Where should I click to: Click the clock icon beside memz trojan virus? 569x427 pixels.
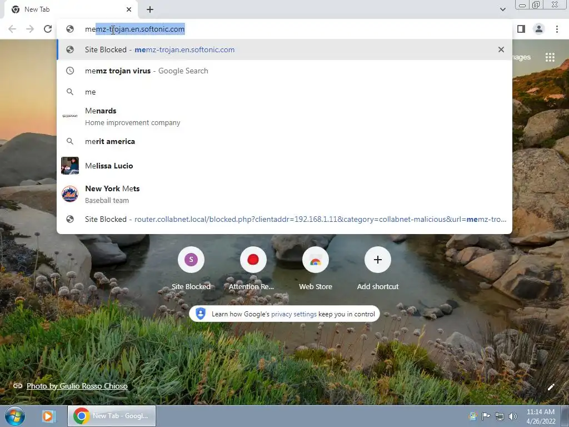coord(69,71)
